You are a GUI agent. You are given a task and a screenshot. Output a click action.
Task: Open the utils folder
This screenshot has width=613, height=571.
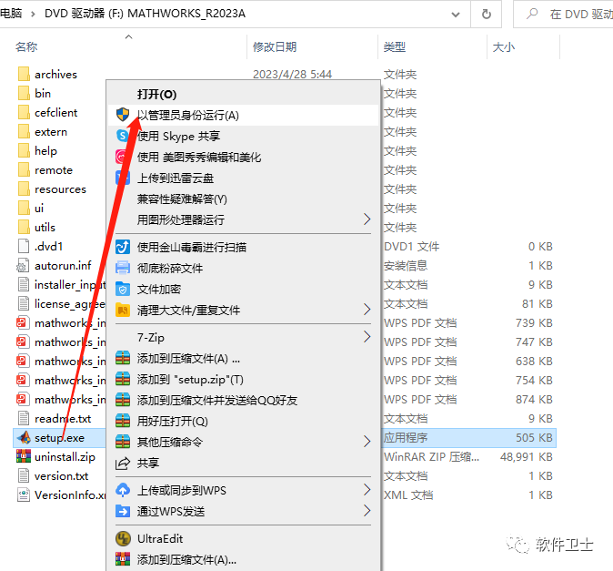point(45,227)
